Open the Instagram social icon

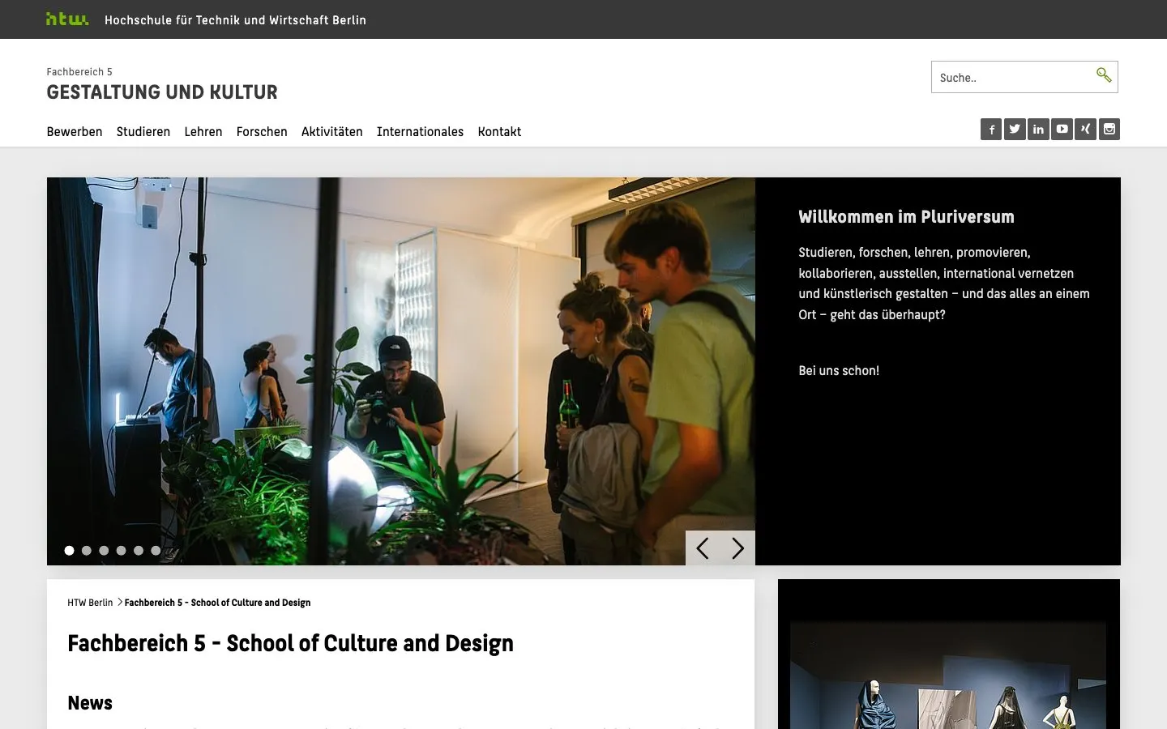click(1109, 130)
